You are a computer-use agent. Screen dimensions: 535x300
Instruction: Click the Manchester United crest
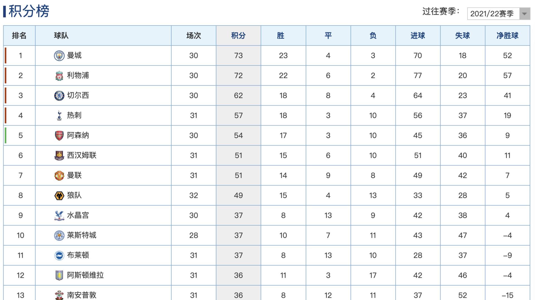tap(59, 176)
